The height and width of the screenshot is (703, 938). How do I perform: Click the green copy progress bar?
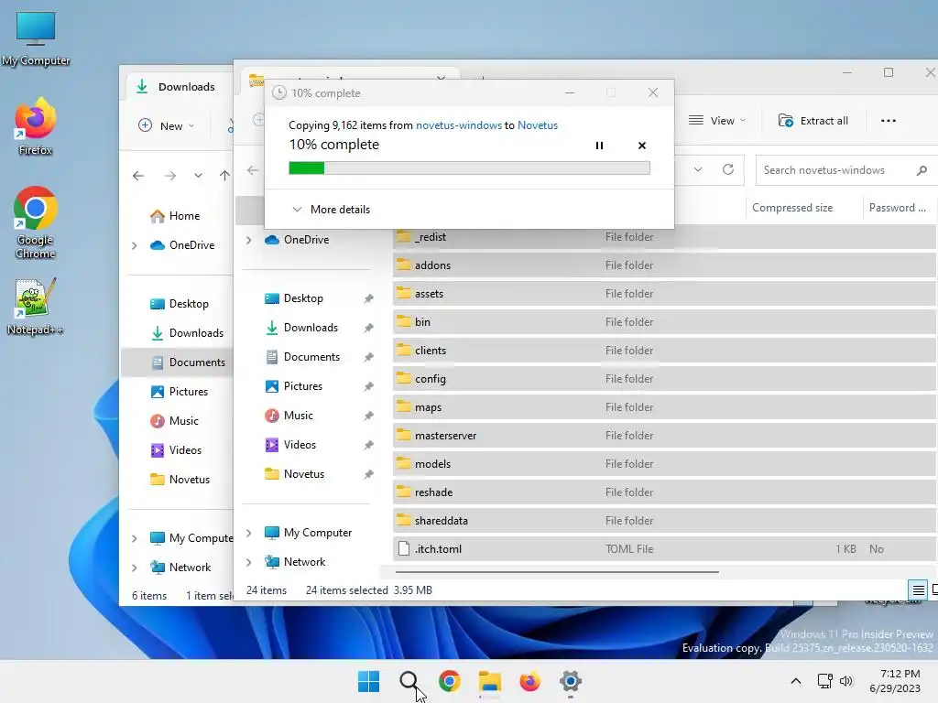click(469, 168)
